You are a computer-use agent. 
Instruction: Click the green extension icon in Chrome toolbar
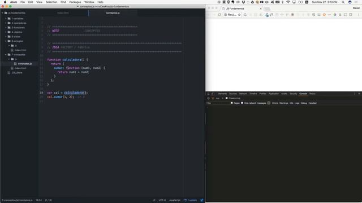pyautogui.click(x=335, y=15)
